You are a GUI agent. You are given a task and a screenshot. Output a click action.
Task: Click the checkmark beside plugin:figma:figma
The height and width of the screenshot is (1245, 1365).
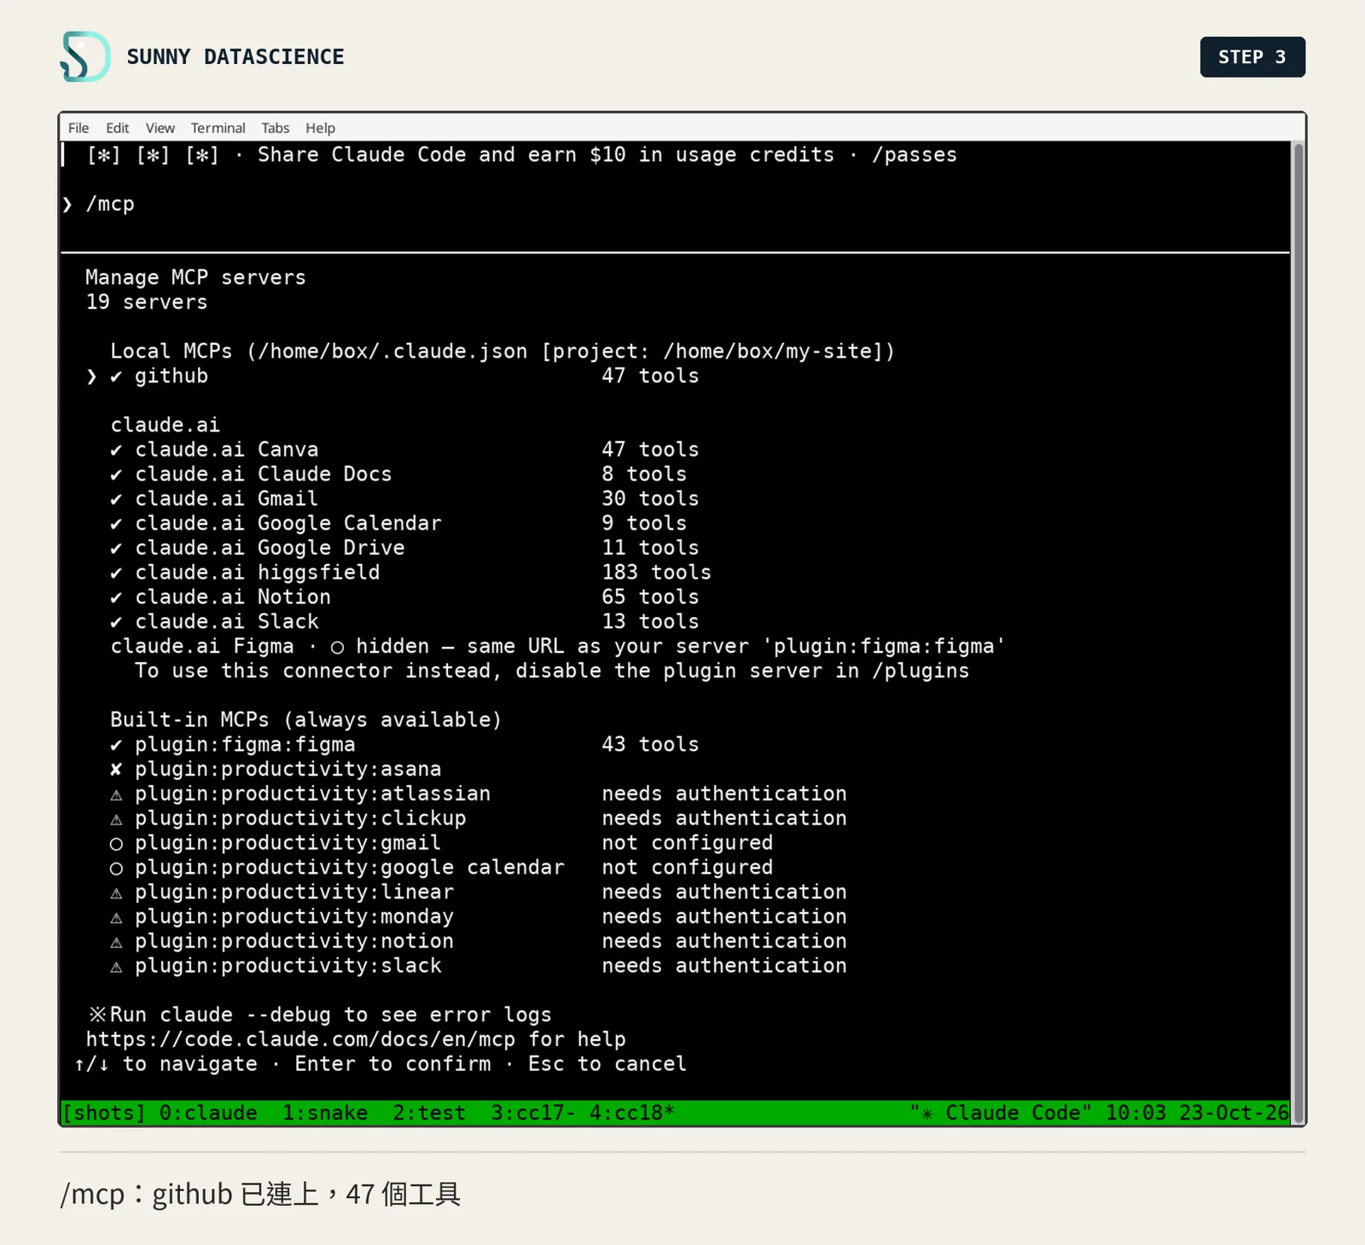pos(116,745)
